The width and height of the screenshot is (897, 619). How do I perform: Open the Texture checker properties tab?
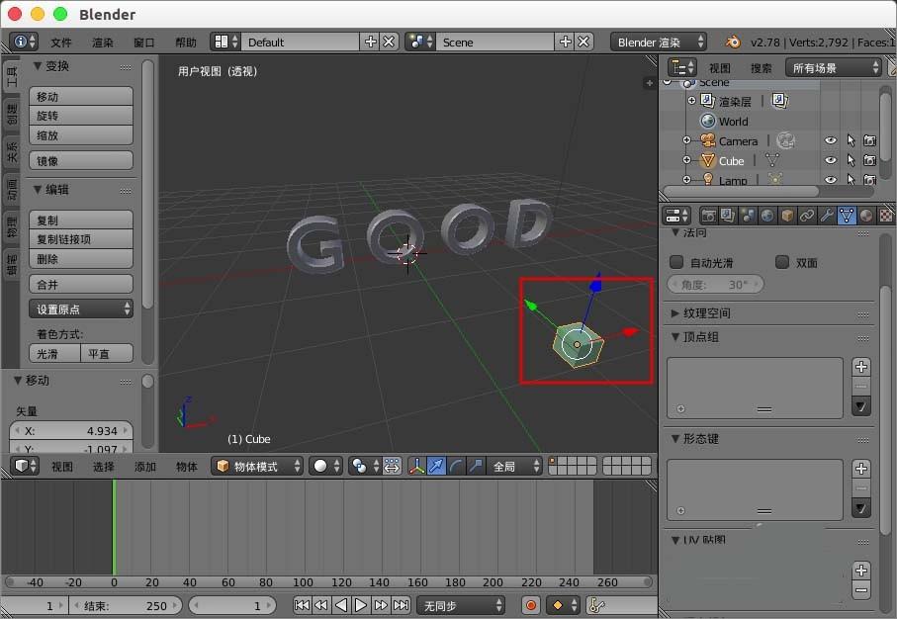pos(885,215)
